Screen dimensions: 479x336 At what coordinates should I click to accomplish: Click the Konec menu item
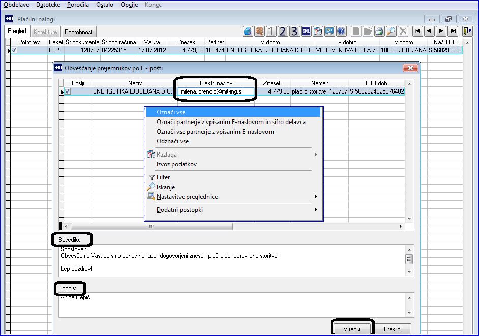click(153, 5)
